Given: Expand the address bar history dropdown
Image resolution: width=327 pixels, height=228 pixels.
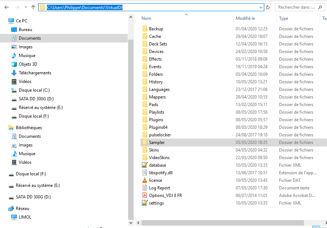Looking at the screenshot, I should [x=261, y=7].
